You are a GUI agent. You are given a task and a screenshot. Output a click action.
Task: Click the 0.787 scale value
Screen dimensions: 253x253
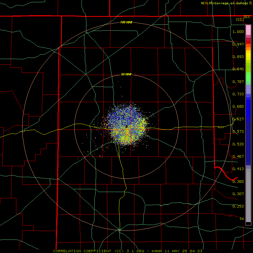coord(238,82)
